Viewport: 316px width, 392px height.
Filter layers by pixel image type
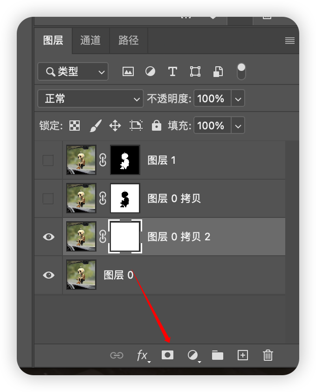pyautogui.click(x=128, y=71)
